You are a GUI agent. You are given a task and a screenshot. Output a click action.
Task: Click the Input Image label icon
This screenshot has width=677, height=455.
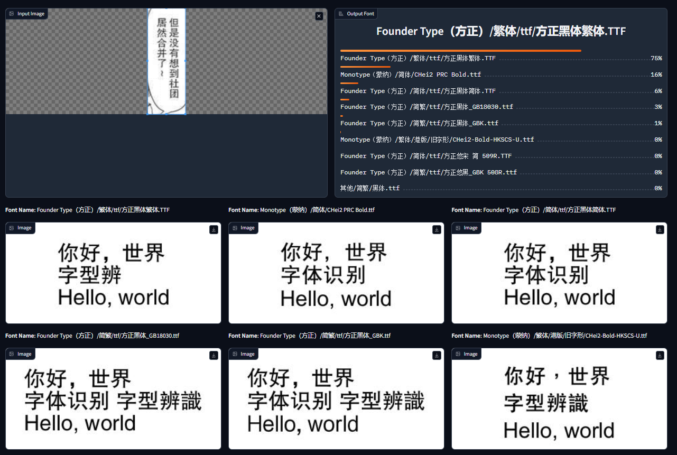point(12,14)
